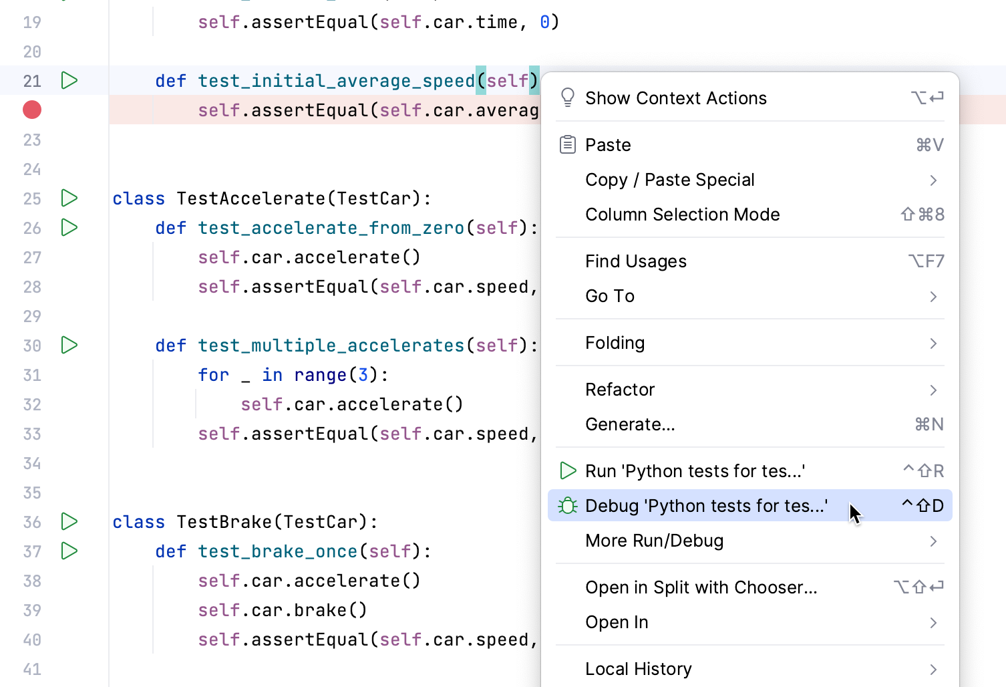Click the lightbulb icon beside Show Context Actions
1006x687 pixels.
[x=567, y=98]
